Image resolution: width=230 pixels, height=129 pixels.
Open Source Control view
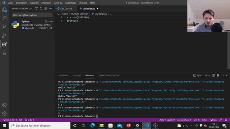(x=4, y=27)
